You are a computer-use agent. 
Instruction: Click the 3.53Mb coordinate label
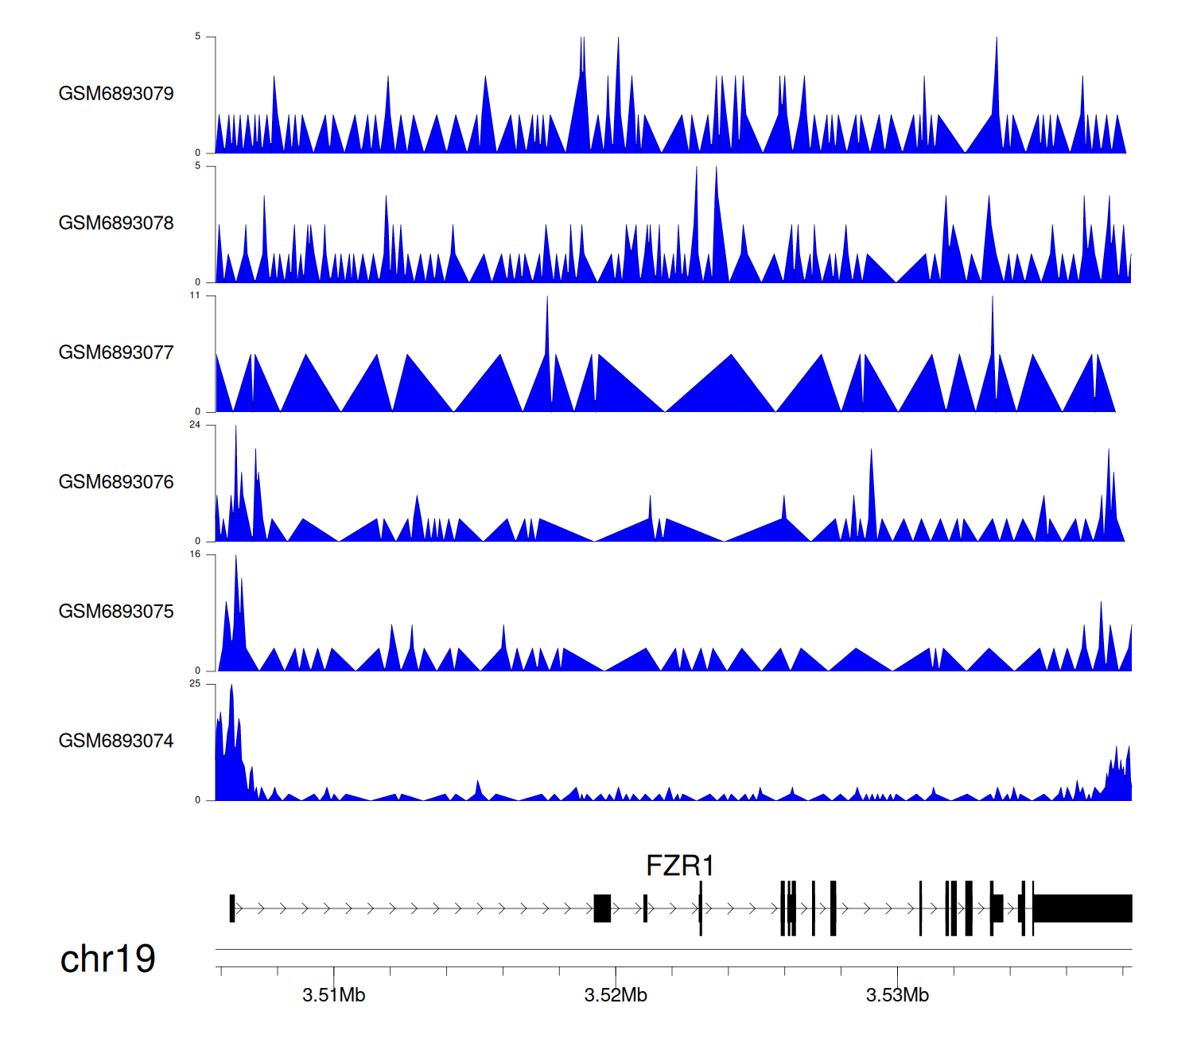pos(897,995)
